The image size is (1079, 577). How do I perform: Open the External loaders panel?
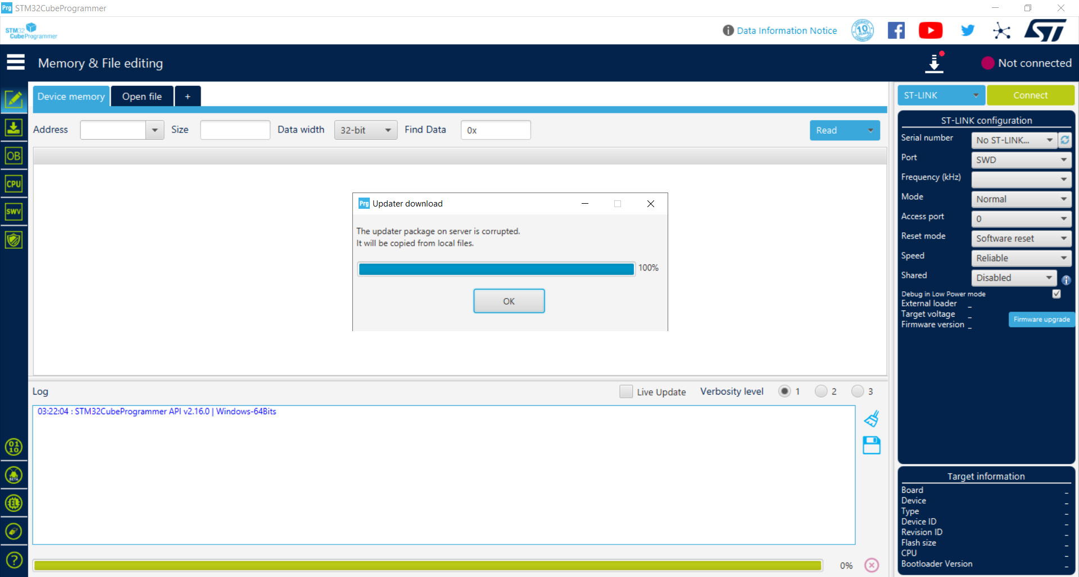14,503
